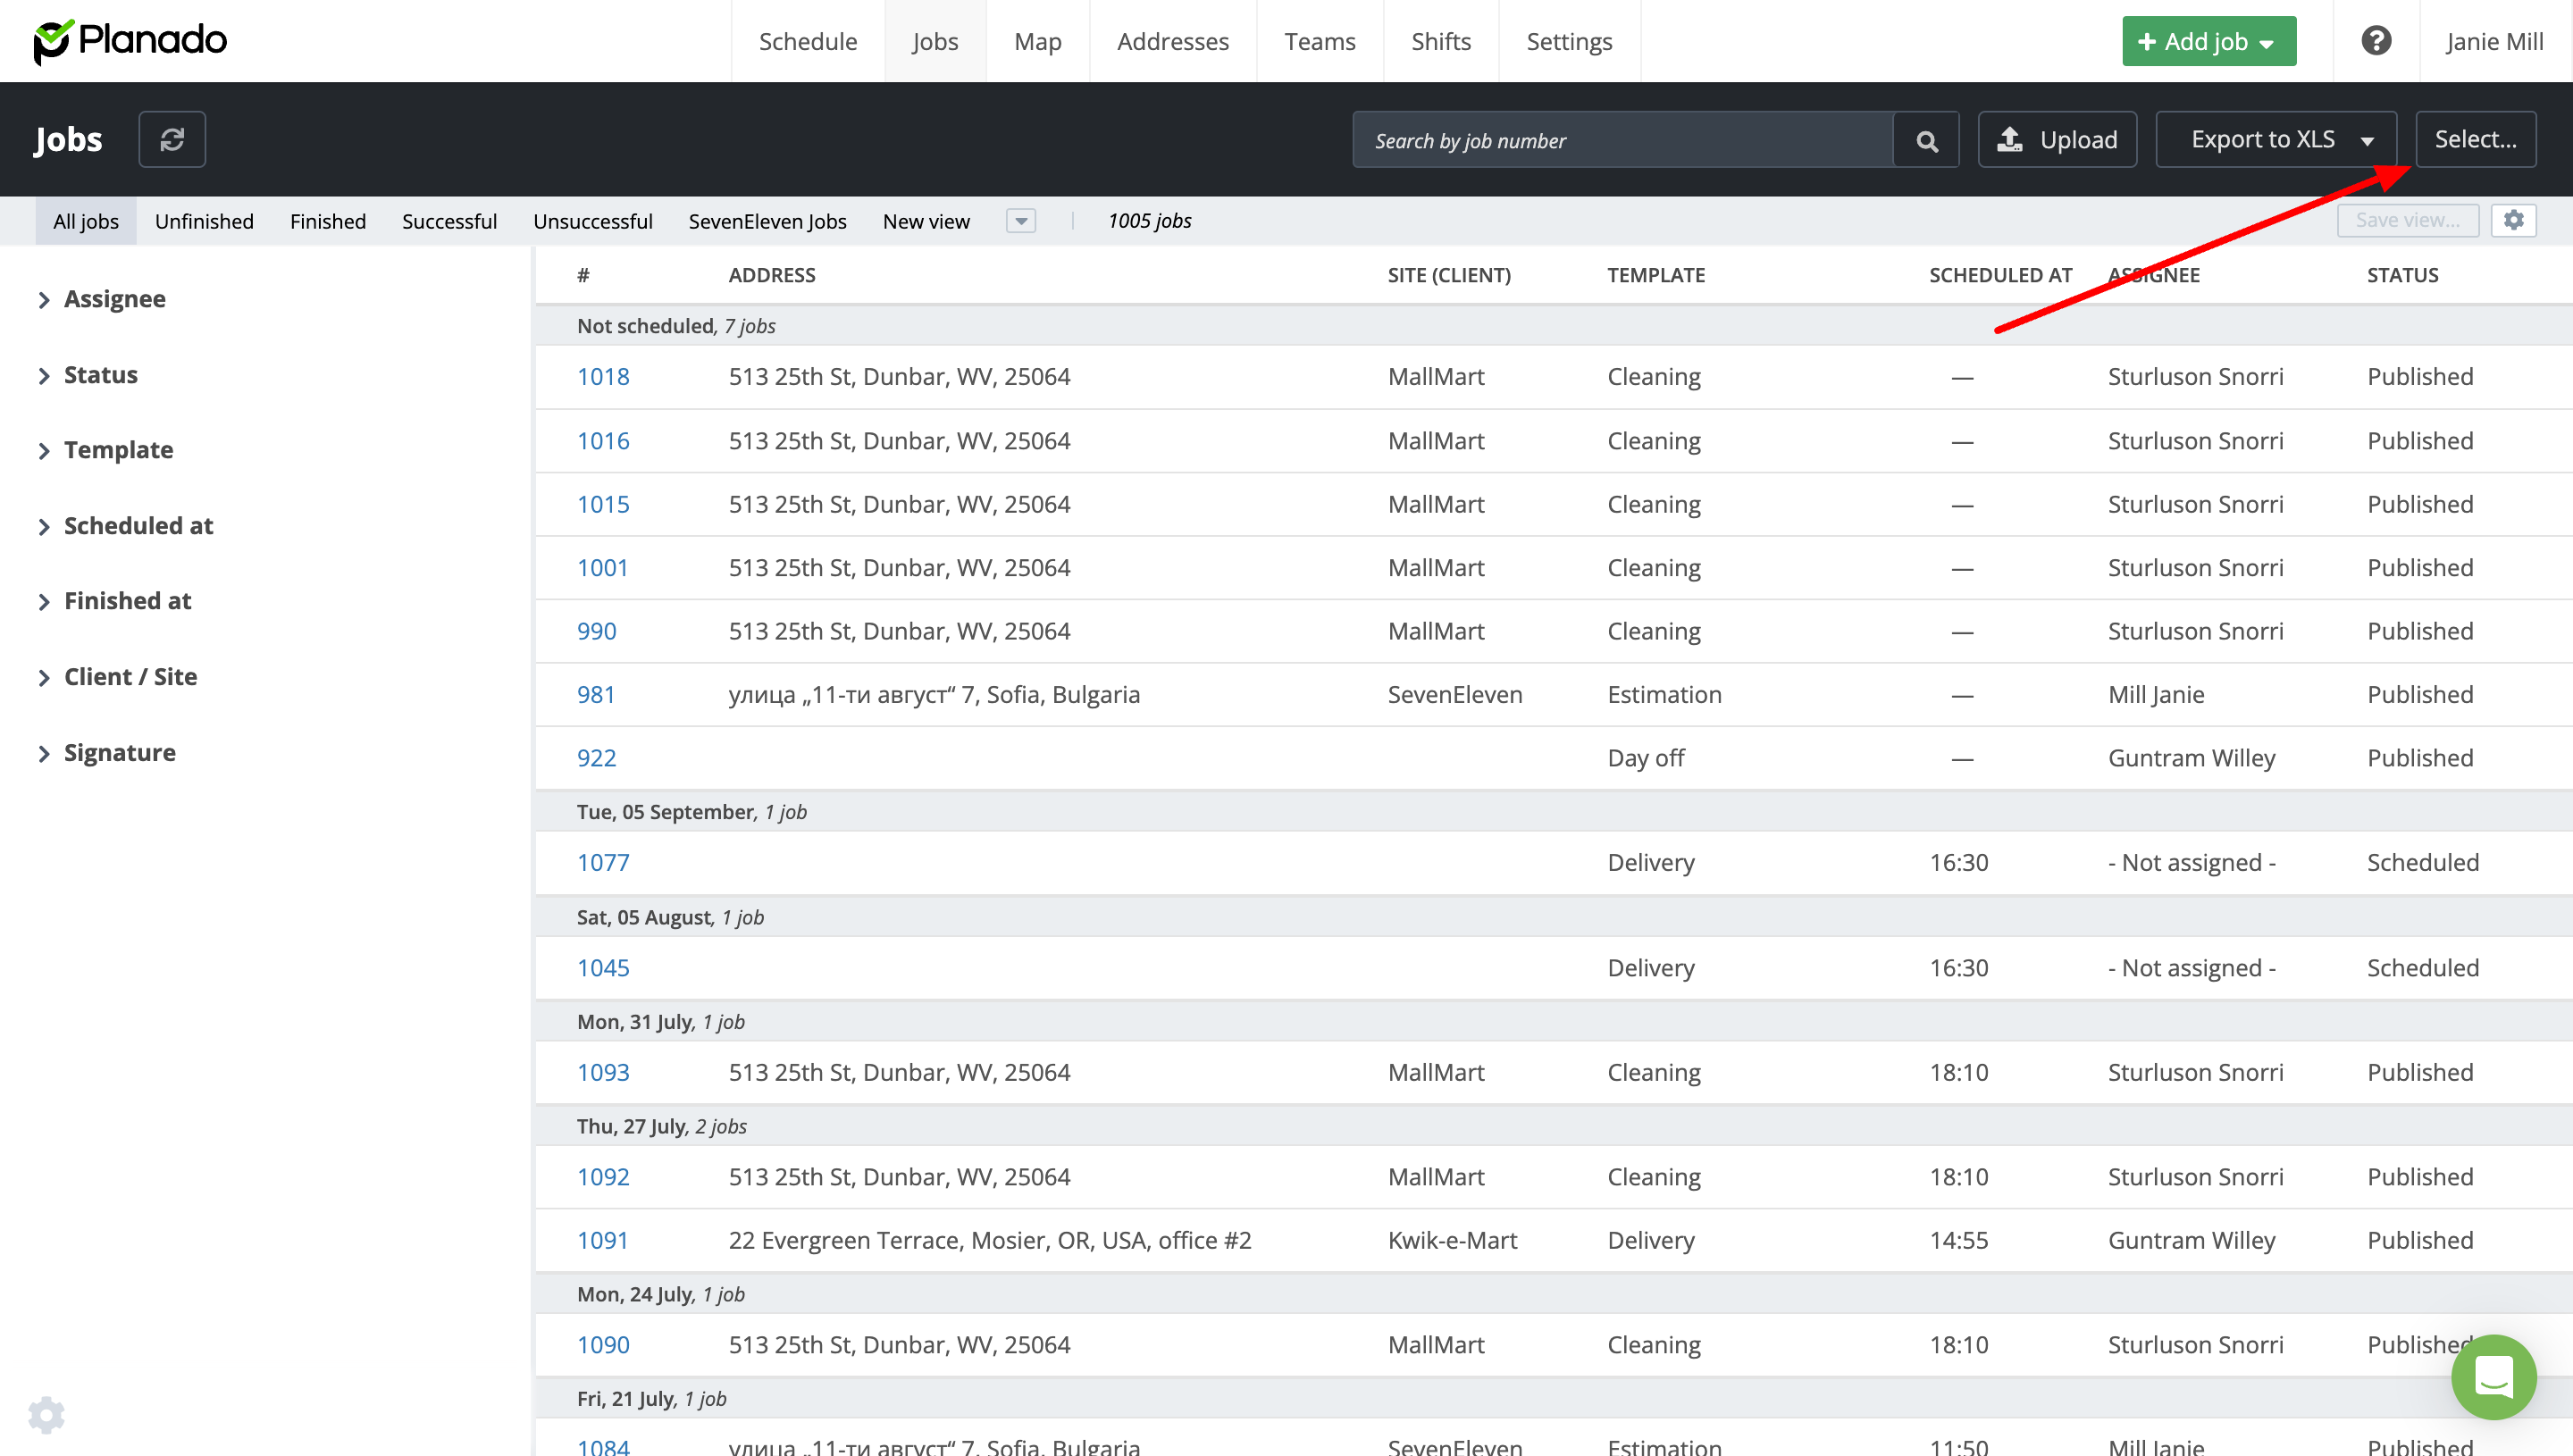This screenshot has height=1456, width=2573.
Task: Open view settings gear icon
Action: click(x=2513, y=220)
